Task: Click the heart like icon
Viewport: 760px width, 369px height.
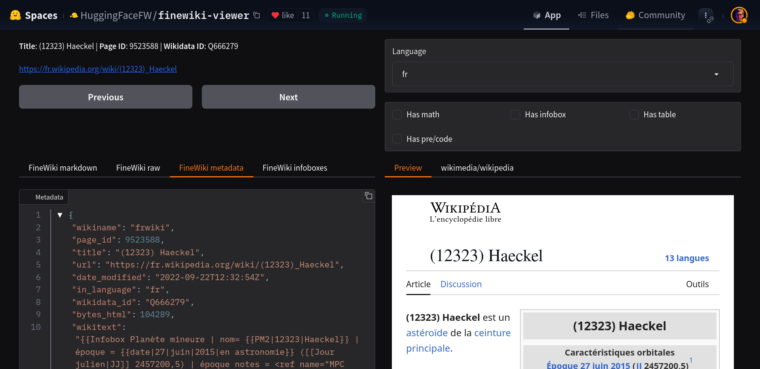Action: point(275,15)
